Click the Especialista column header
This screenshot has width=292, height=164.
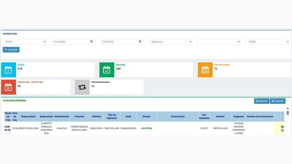point(46,117)
